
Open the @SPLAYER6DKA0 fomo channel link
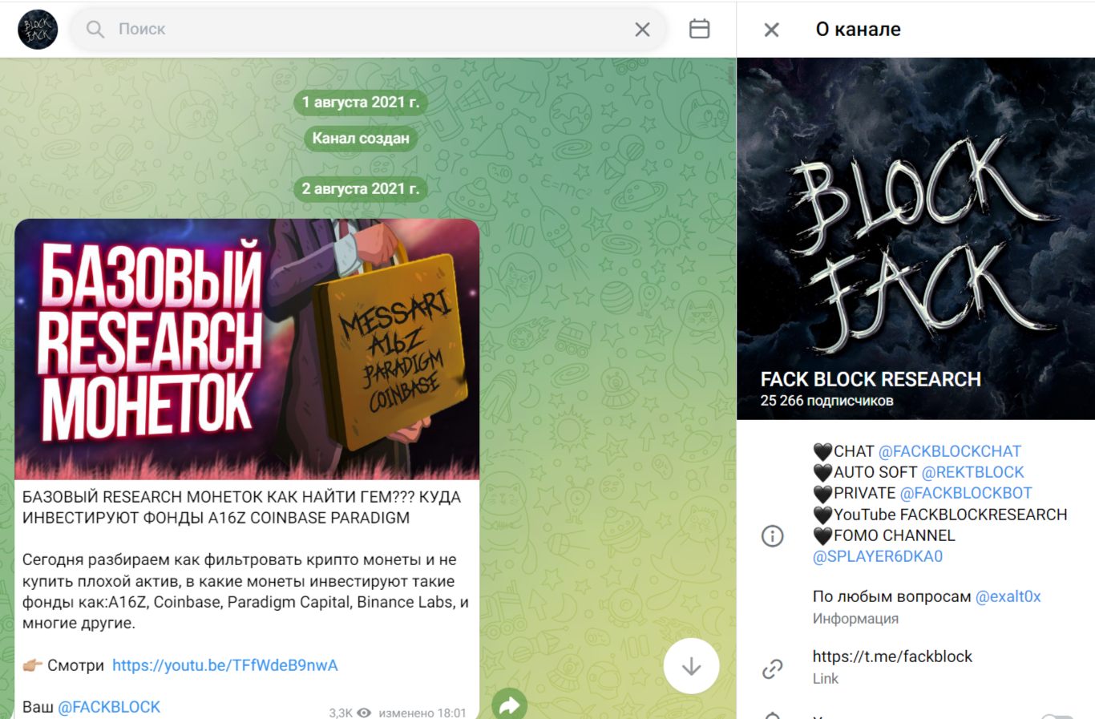point(878,556)
